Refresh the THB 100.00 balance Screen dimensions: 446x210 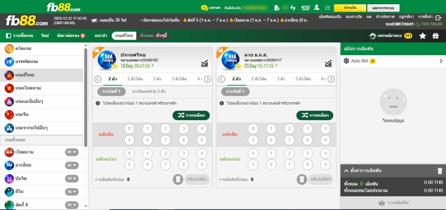click(x=417, y=24)
